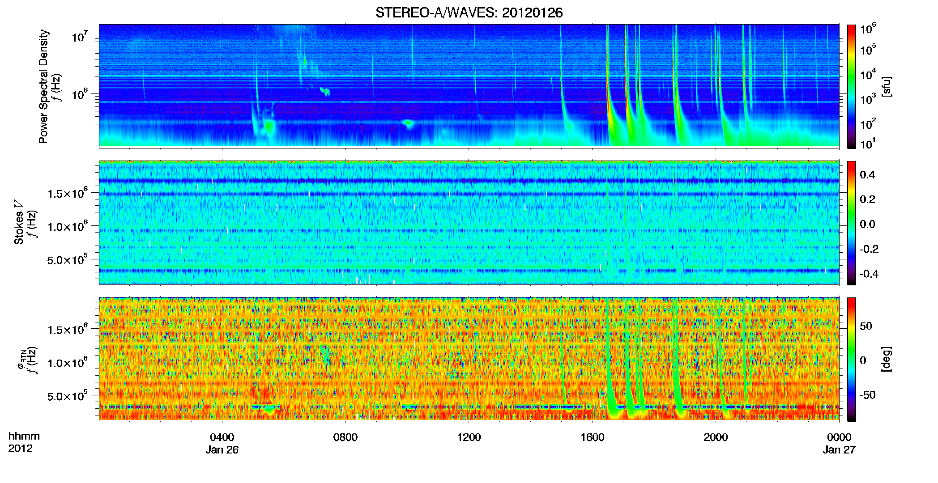Click the -50 value on degrees scale
The image size is (938, 483).
[x=867, y=395]
